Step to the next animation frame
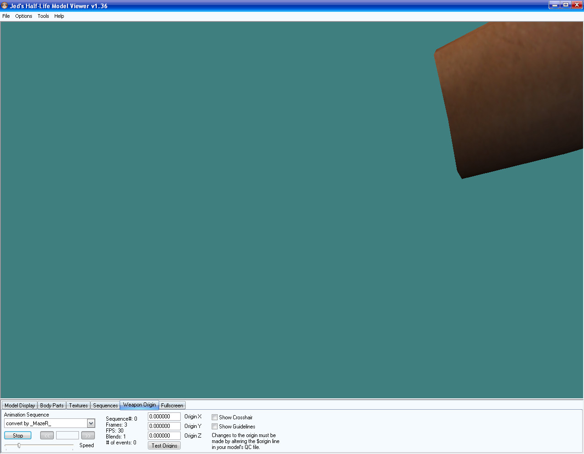The width and height of the screenshot is (584, 454). pyautogui.click(x=88, y=436)
